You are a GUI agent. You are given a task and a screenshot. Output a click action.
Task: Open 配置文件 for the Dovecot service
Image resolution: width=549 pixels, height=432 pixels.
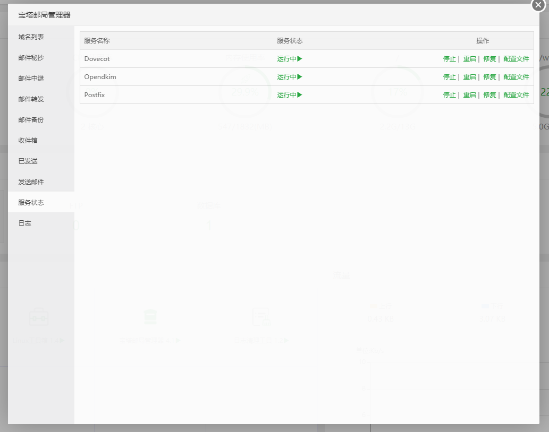coord(516,59)
